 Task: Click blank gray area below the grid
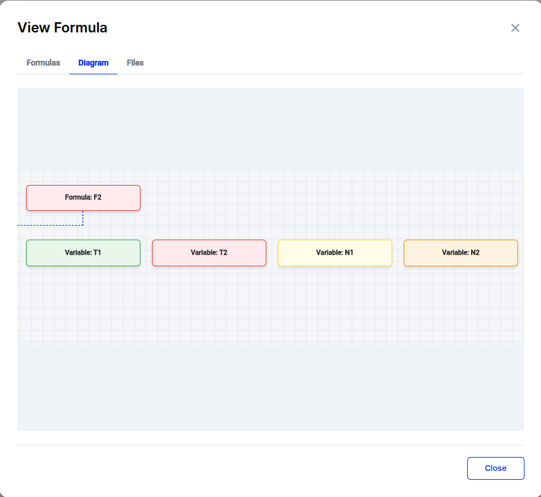point(270,388)
